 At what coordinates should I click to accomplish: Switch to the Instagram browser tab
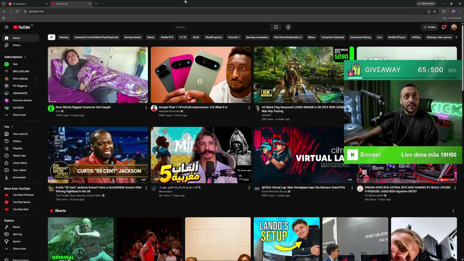[x=28, y=4]
